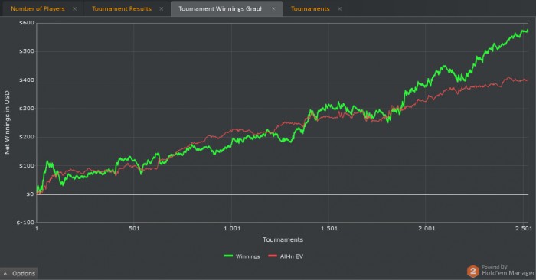Viewport: 536px width, 280px height.
Task: Click the $200 y-axis label
Action: [27, 137]
